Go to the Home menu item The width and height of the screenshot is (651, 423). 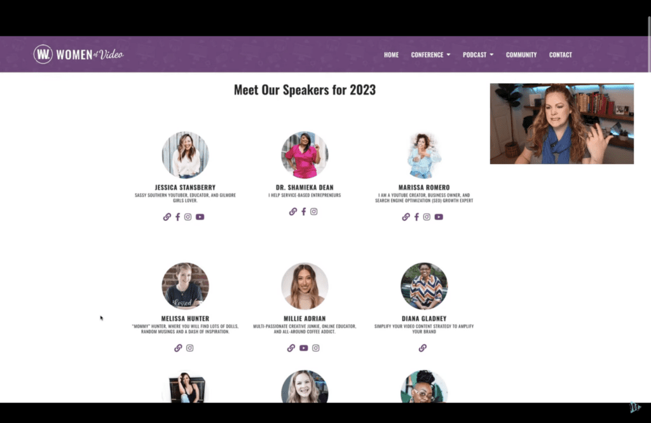click(x=391, y=55)
